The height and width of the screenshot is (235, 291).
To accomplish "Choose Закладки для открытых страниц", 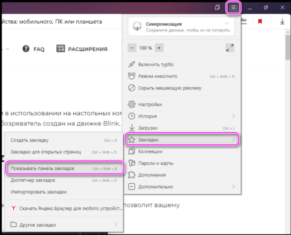I will (64, 152).
